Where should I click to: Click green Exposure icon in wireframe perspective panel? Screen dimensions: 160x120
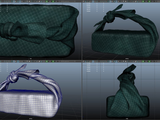click(47, 61)
